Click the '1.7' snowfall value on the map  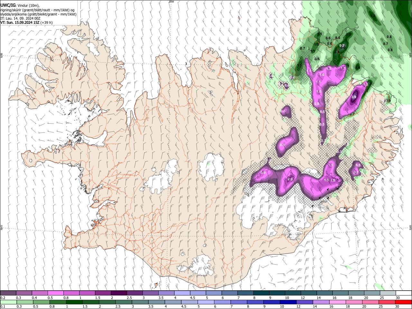click(x=343, y=68)
